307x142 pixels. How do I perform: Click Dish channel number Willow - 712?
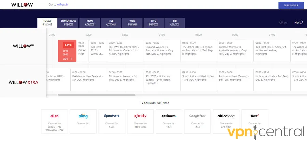click(55, 127)
